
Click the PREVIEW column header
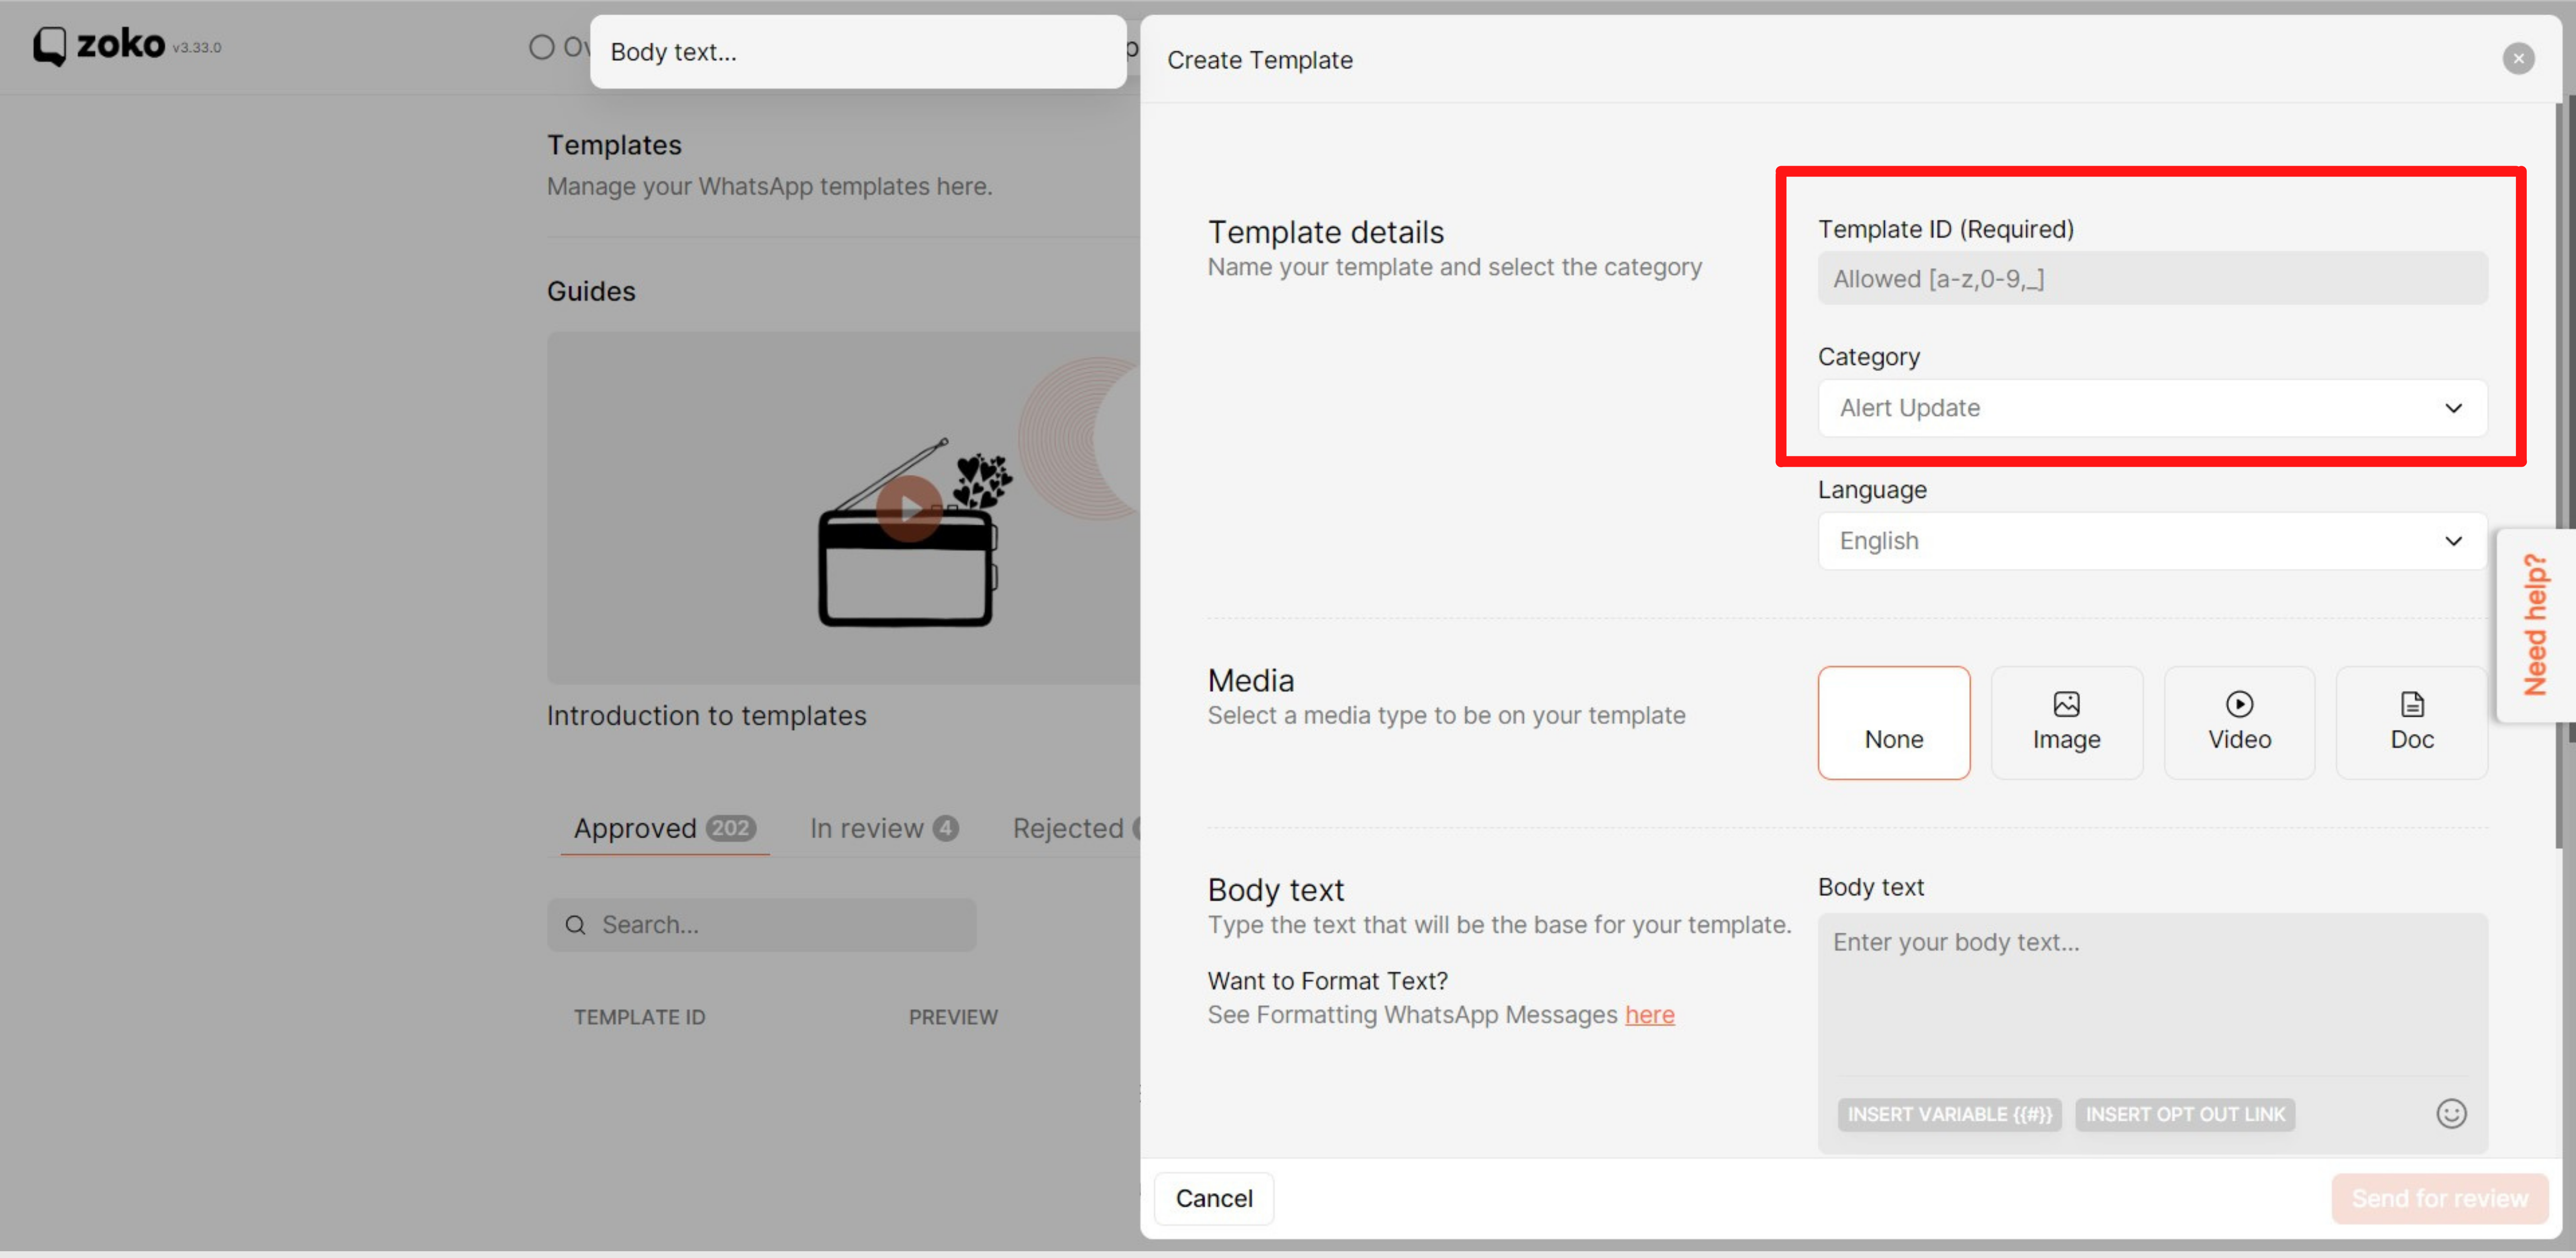[x=952, y=1017]
